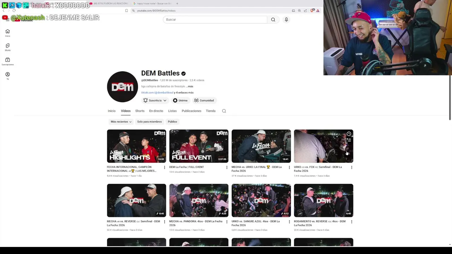The width and height of the screenshot is (452, 254).
Task: Click the Unirme membership button
Action: 180,101
